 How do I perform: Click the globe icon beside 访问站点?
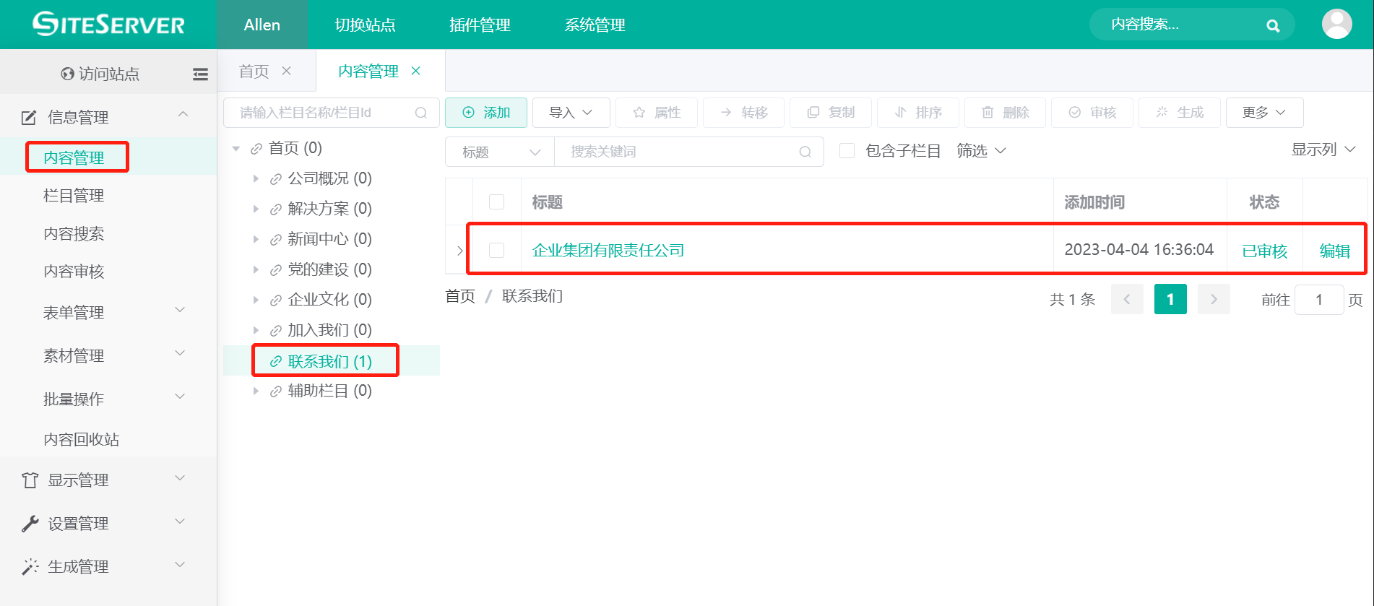(68, 74)
